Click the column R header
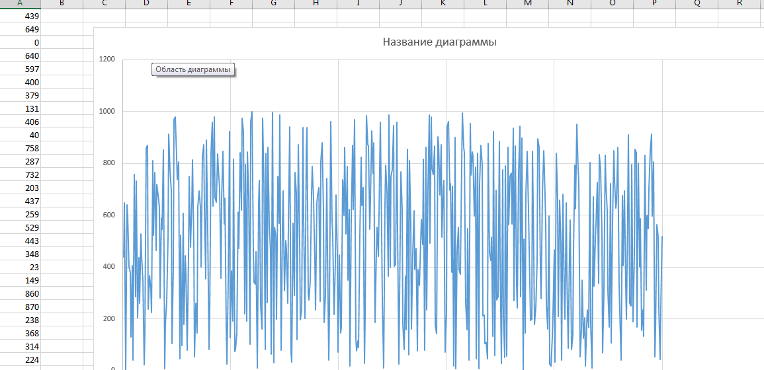The height and width of the screenshot is (370, 764). [x=740, y=3]
